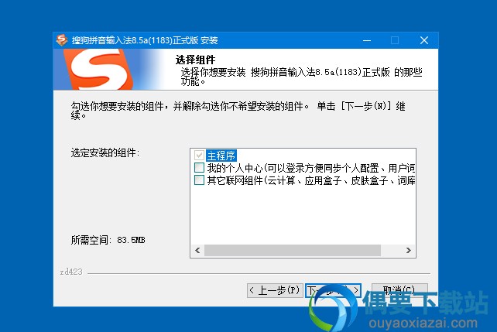Minimize the installer window
This screenshot has width=497, height=332.
click(x=367, y=40)
